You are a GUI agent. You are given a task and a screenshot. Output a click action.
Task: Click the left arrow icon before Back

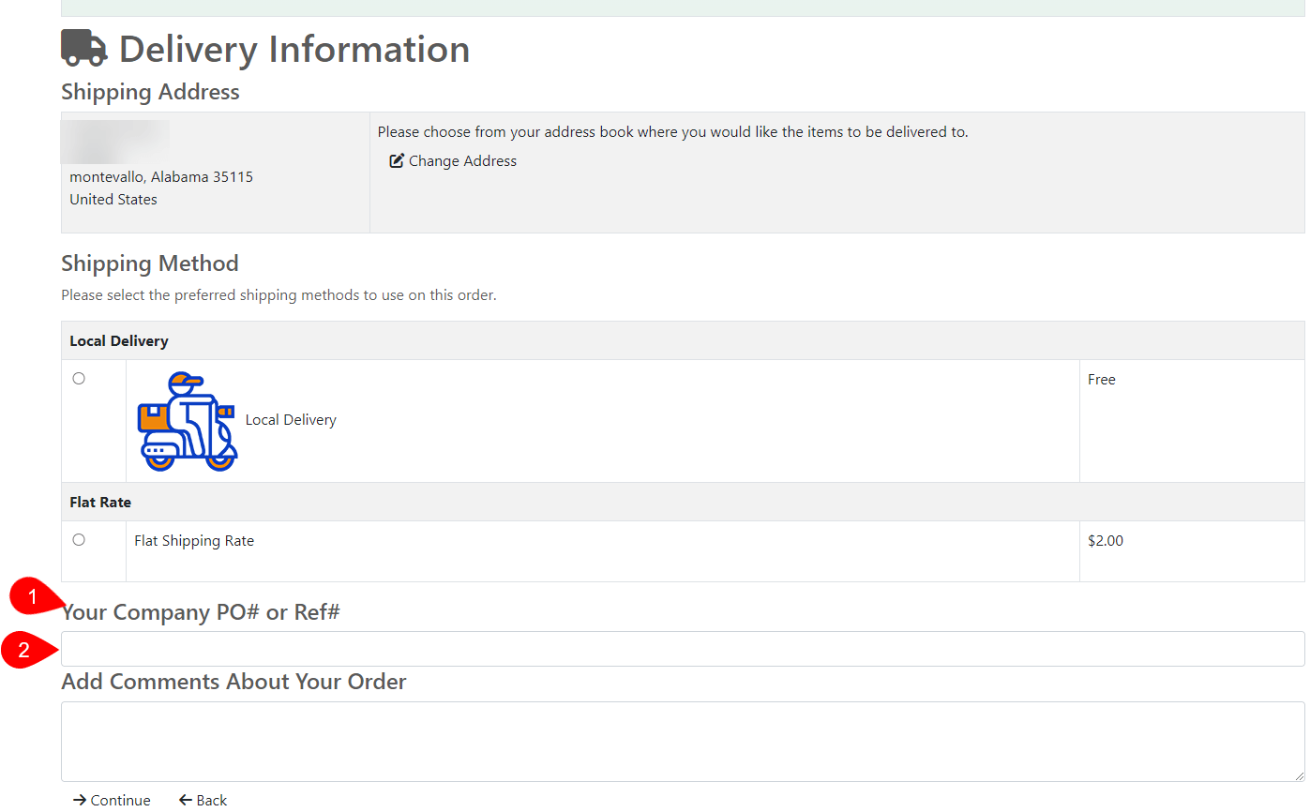(x=186, y=800)
